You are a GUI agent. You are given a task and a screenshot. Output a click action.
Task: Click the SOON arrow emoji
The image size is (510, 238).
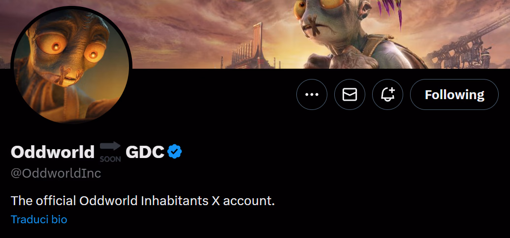point(110,152)
